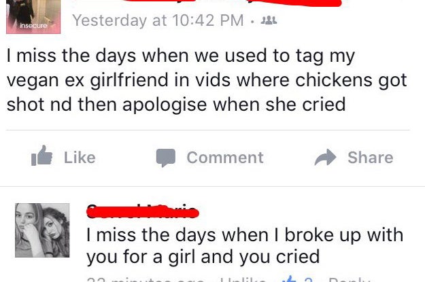Open the commenter's black-and-white profile photo
This screenshot has width=425, height=282.
point(42,230)
